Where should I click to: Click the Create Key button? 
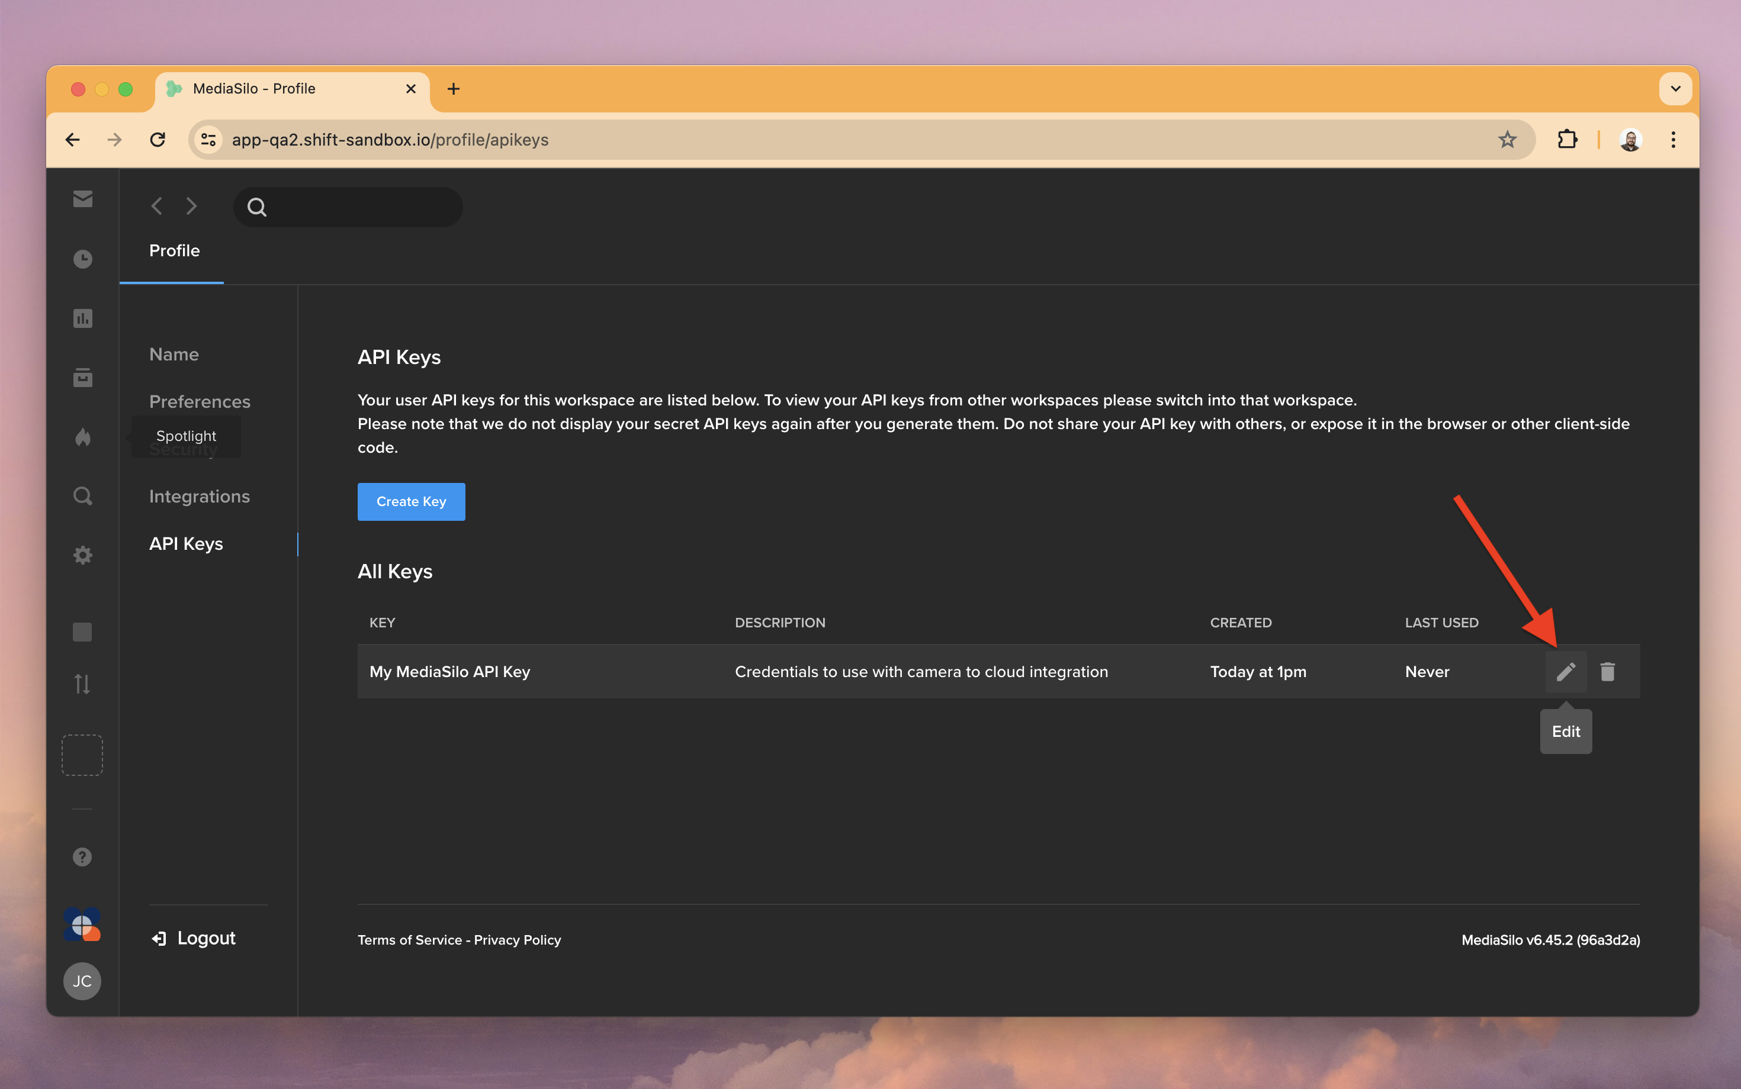click(x=412, y=501)
